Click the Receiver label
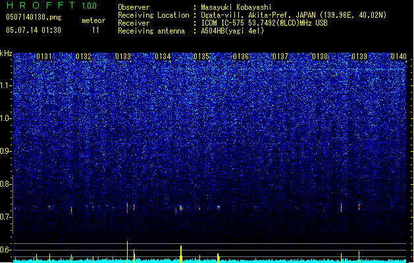The width and height of the screenshot is (414, 263). point(134,23)
